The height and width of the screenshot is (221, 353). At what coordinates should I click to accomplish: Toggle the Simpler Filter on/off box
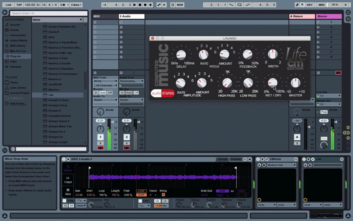click(64, 201)
